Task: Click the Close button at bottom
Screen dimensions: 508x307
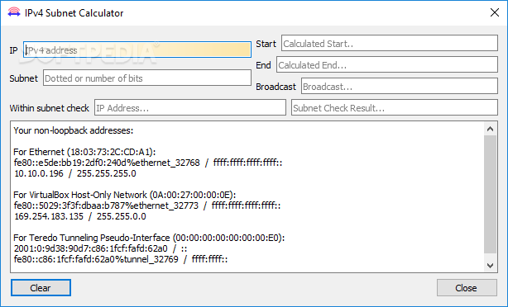Action: 467,288
